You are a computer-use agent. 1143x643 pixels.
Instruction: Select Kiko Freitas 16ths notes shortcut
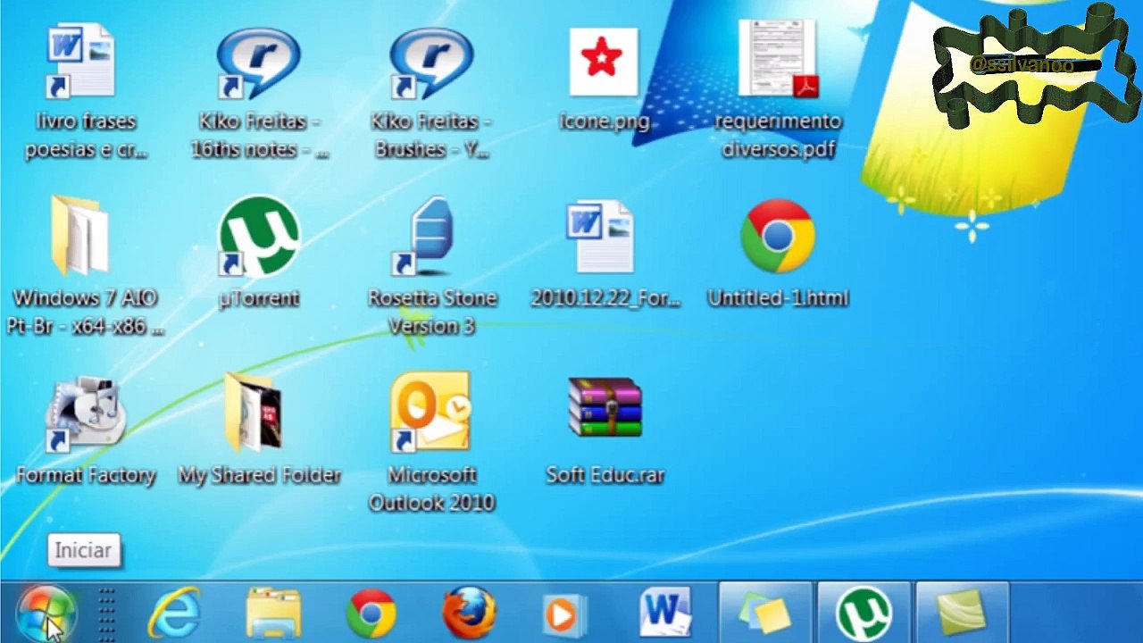259,63
